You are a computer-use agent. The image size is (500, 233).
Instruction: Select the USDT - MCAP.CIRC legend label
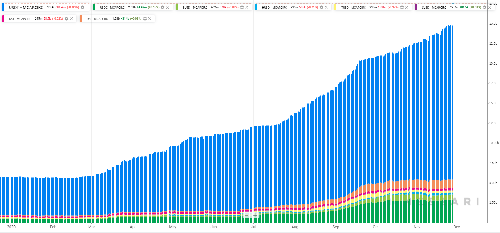click(26, 7)
